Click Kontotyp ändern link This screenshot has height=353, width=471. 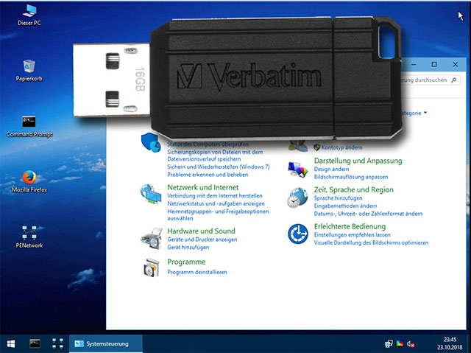click(x=341, y=147)
